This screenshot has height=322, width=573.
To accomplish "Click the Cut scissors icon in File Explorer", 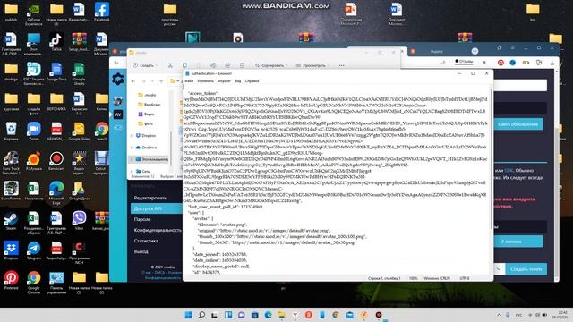I will pos(170,65).
